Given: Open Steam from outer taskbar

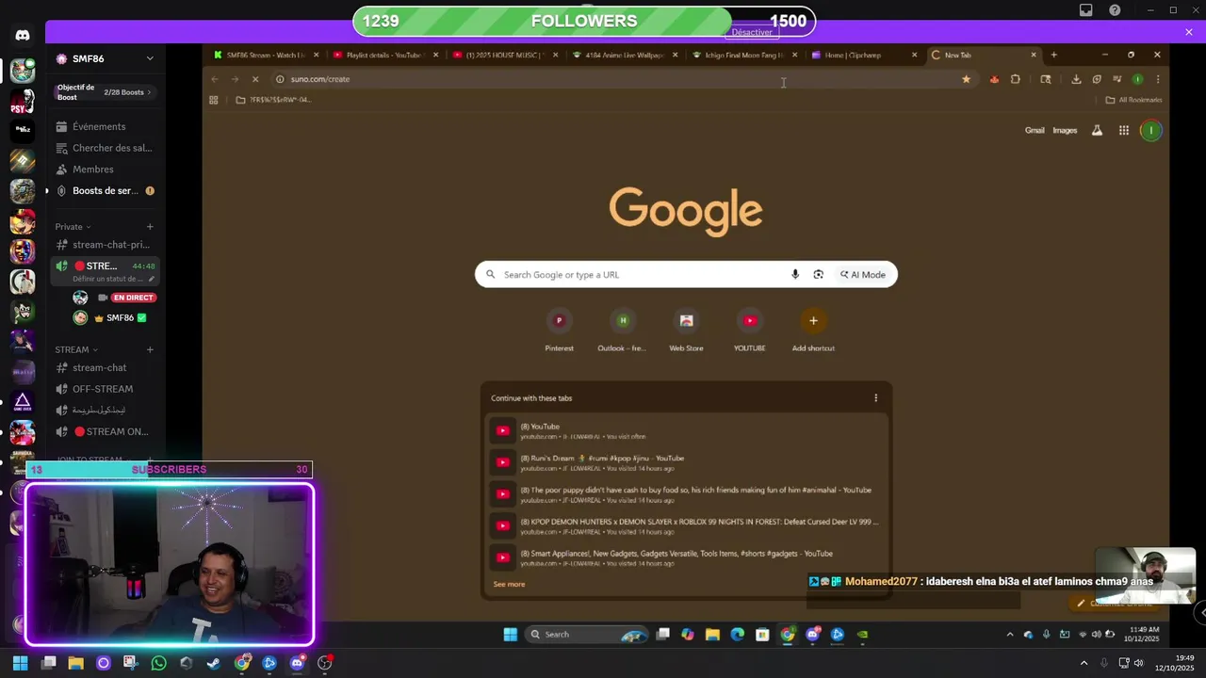Looking at the screenshot, I should point(214,663).
